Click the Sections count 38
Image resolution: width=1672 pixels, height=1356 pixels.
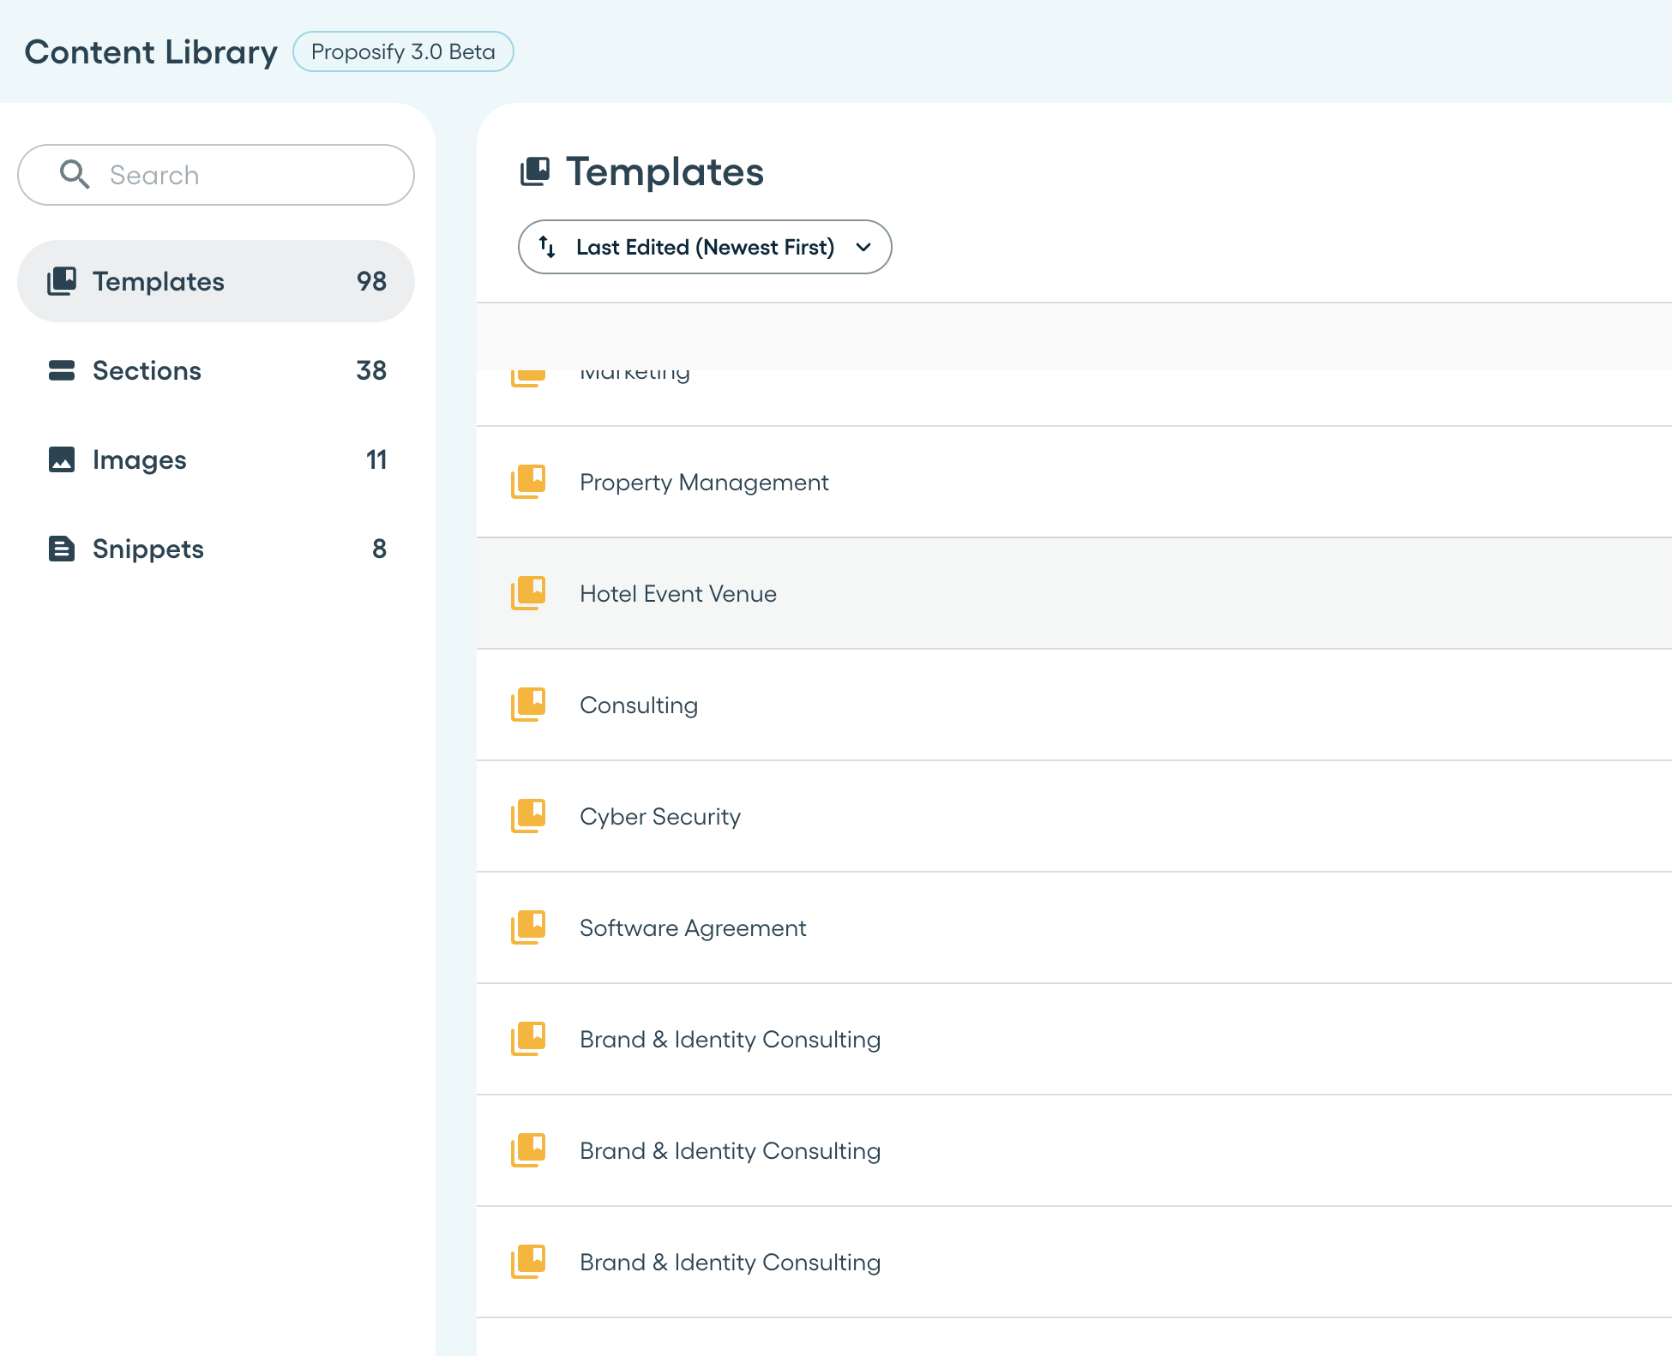click(371, 370)
